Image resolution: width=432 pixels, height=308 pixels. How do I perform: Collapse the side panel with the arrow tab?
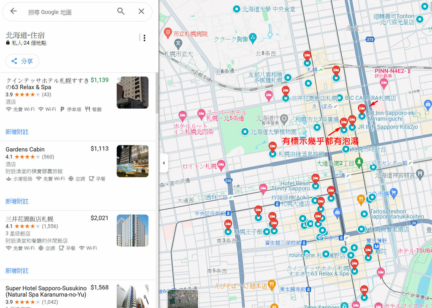(x=164, y=163)
